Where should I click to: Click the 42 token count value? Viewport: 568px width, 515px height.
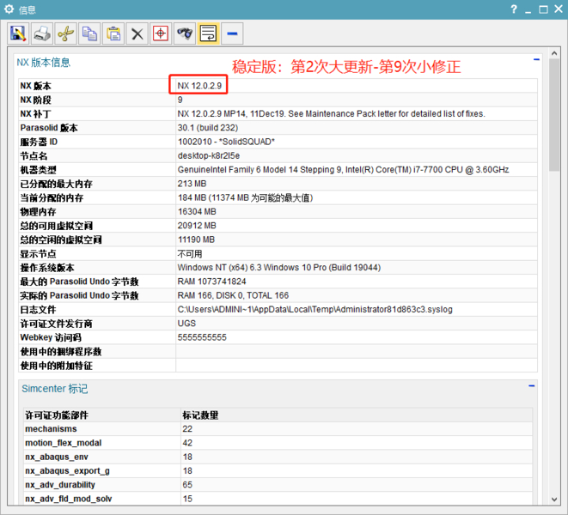tap(187, 443)
